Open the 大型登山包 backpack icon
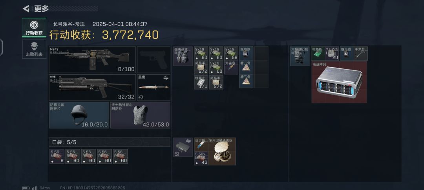Screen dimensions: 424x190 tap(300, 56)
